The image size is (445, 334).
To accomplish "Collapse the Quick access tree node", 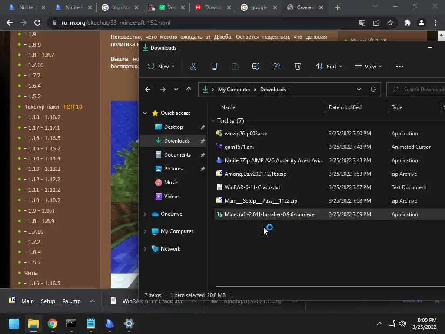I will click(x=145, y=113).
